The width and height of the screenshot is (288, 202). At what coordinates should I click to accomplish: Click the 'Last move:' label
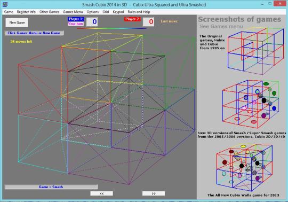(170, 21)
